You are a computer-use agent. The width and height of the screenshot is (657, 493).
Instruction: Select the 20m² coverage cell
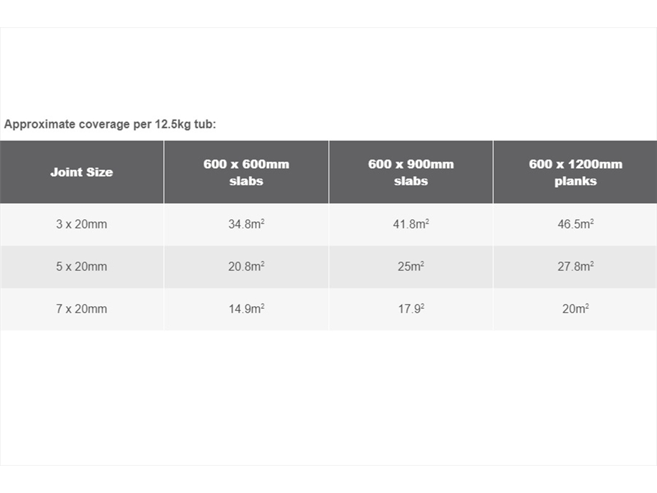click(575, 309)
